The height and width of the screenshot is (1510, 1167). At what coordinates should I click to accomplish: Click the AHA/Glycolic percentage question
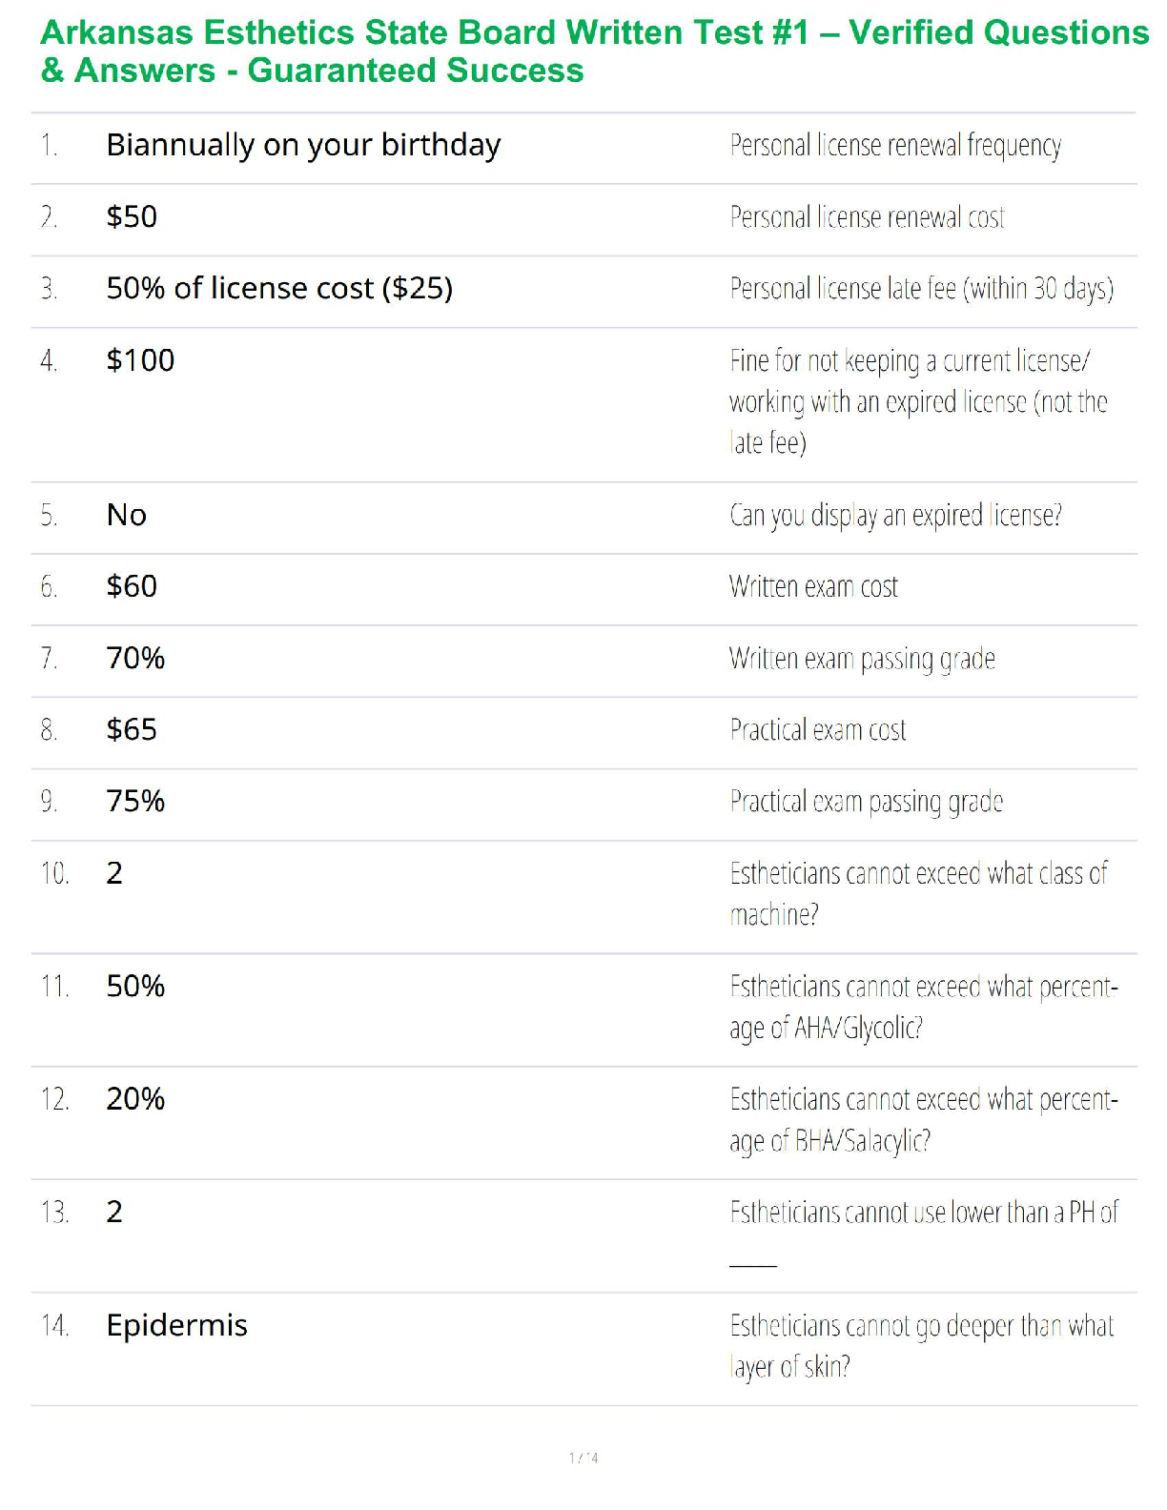(923, 1007)
